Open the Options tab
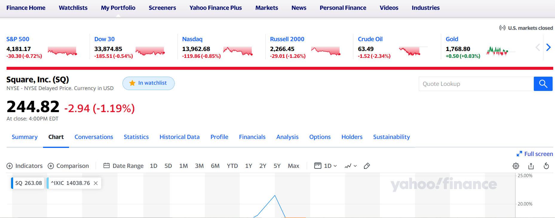 click(x=320, y=137)
